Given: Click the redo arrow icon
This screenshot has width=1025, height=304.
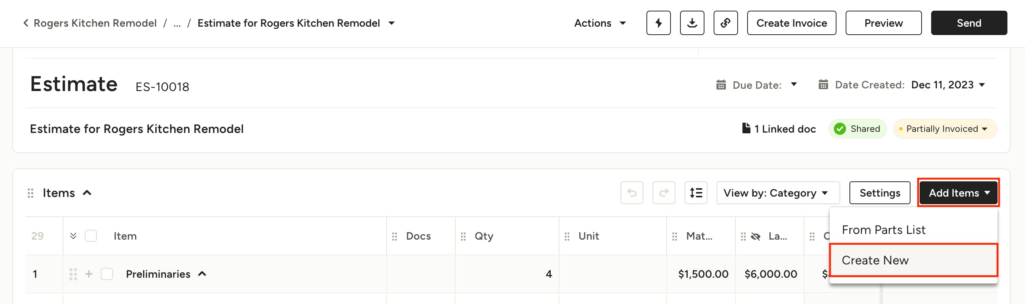Looking at the screenshot, I should pos(663,193).
